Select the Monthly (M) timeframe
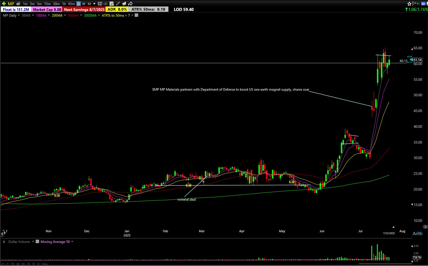Viewport: 428px width, 266px height. pos(89,4)
